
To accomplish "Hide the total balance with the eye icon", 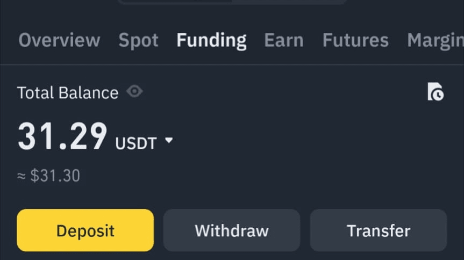I will [134, 91].
